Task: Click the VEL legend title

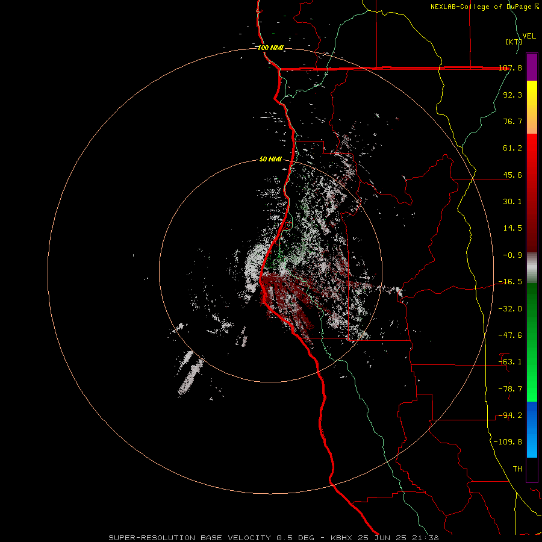Action: point(529,36)
